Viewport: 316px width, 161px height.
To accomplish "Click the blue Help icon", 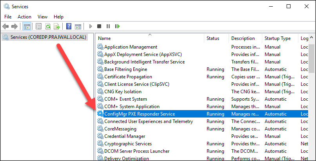I will [x=69, y=27].
